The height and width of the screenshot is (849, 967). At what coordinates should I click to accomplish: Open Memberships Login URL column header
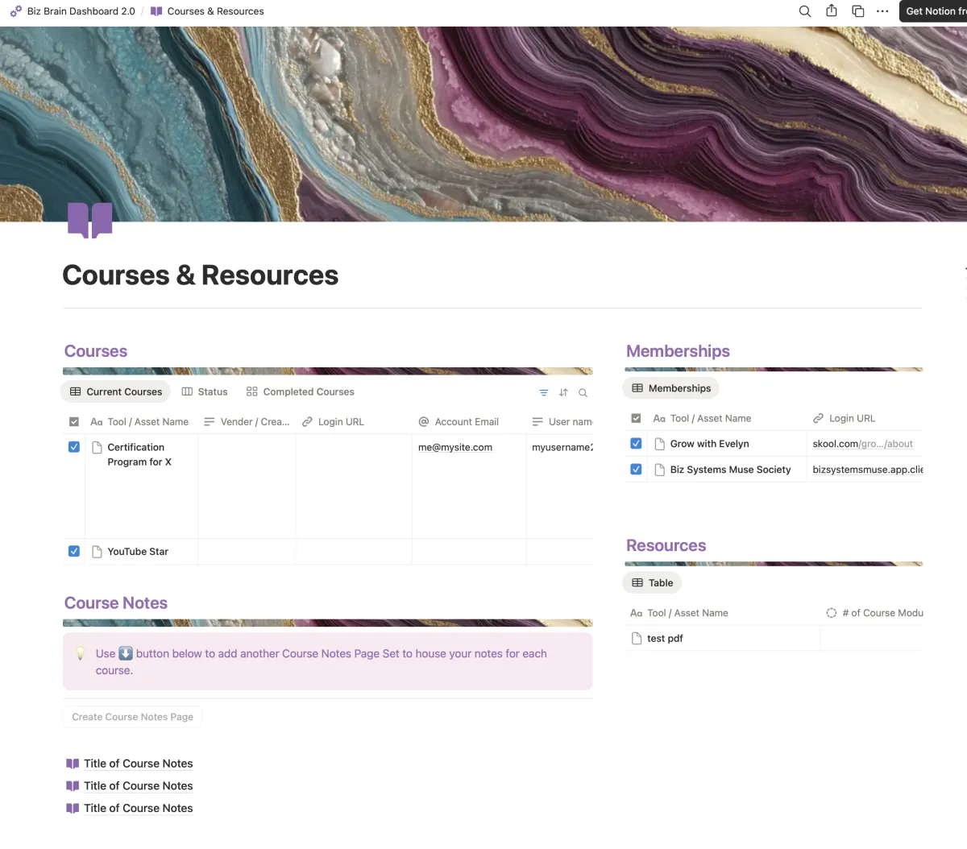coord(844,418)
